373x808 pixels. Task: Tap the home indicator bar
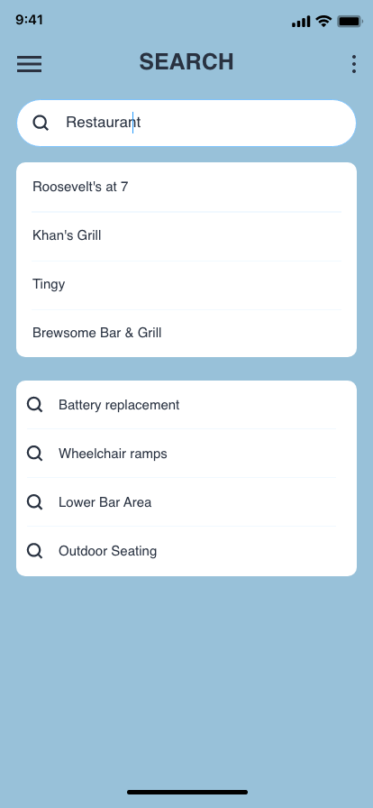click(187, 792)
